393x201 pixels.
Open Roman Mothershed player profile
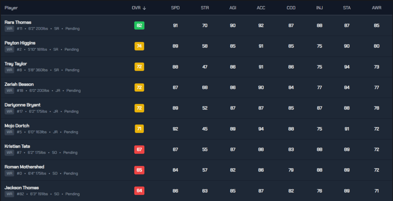tap(24, 167)
